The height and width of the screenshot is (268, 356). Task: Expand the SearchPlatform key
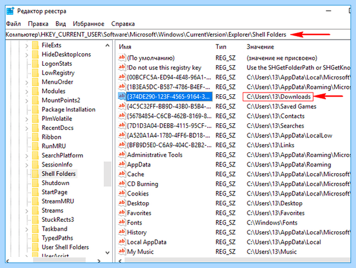(27, 156)
